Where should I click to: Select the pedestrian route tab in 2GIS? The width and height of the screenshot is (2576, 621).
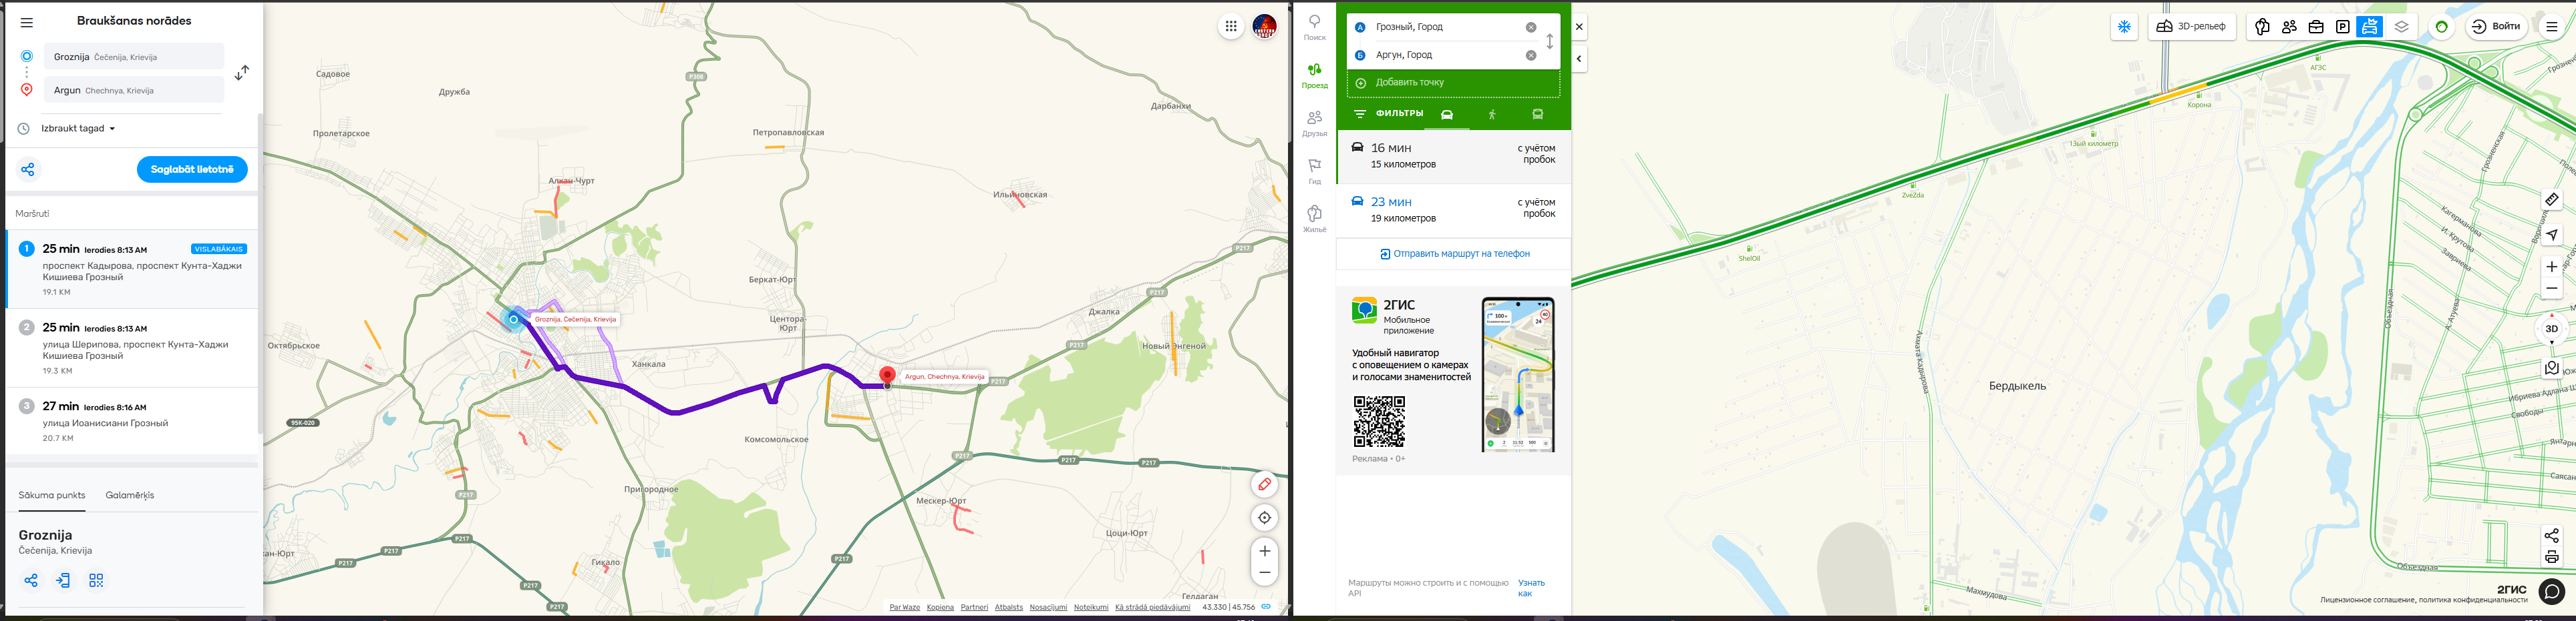tap(1491, 115)
